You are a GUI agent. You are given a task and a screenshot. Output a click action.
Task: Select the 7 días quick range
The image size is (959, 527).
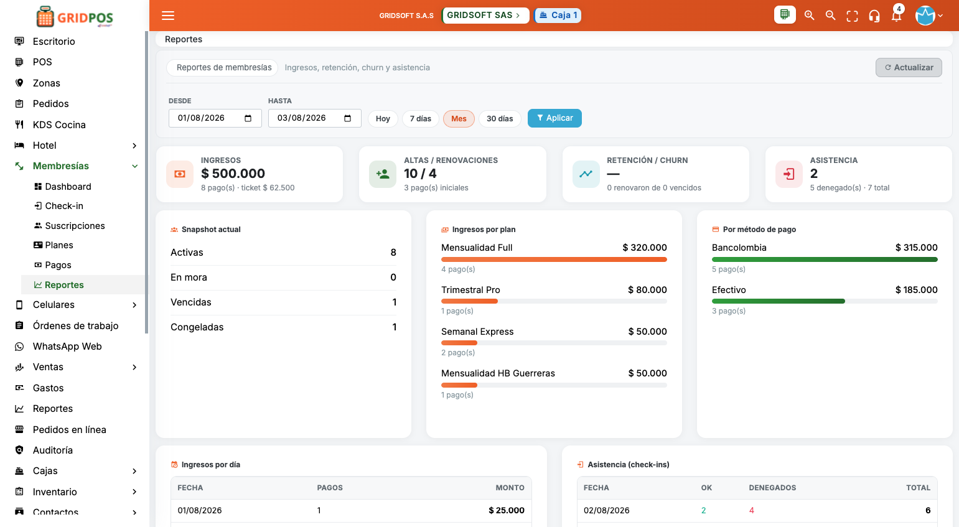421,118
